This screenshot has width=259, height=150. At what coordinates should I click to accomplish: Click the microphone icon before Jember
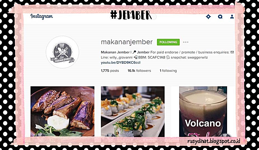134,52
